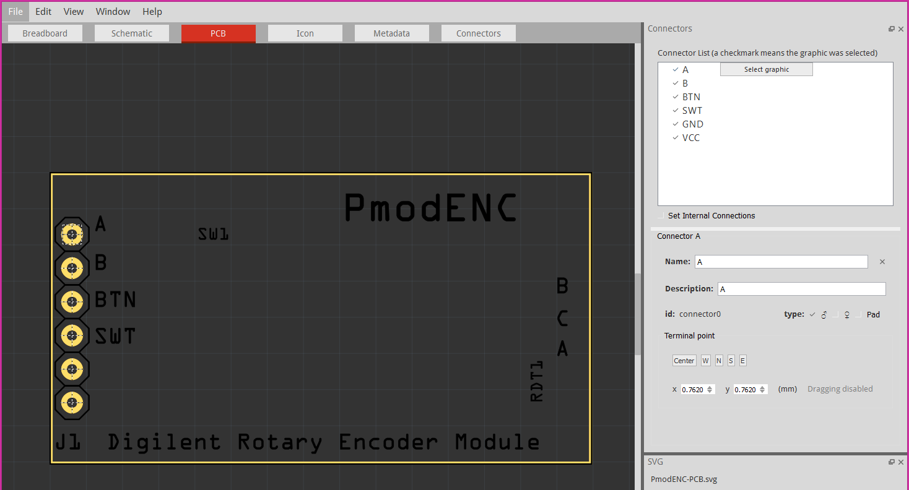Image resolution: width=909 pixels, height=490 pixels.
Task: Click the Center terminal point button
Action: [x=684, y=360]
